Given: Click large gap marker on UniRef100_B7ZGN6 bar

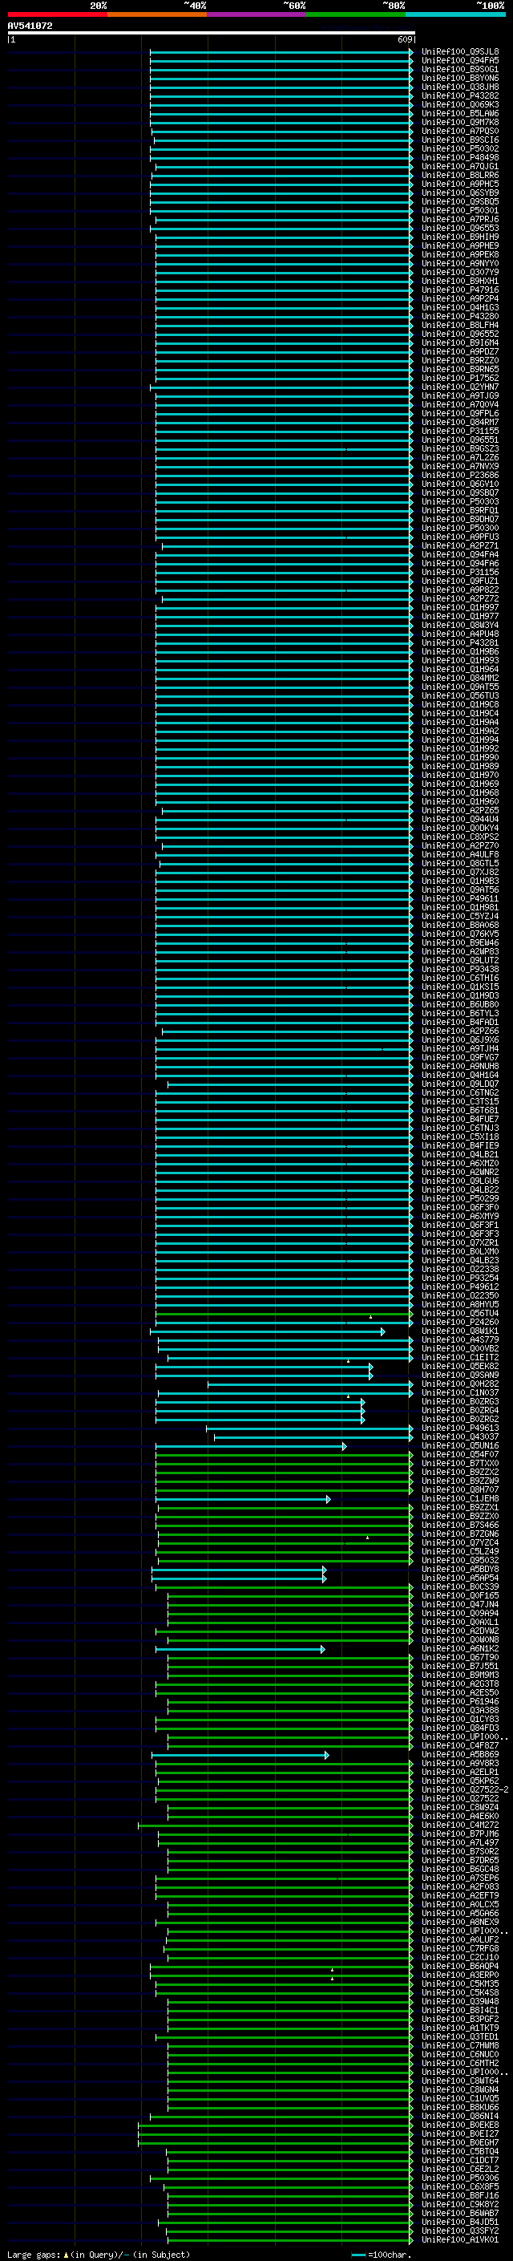Looking at the screenshot, I should click(x=367, y=1537).
